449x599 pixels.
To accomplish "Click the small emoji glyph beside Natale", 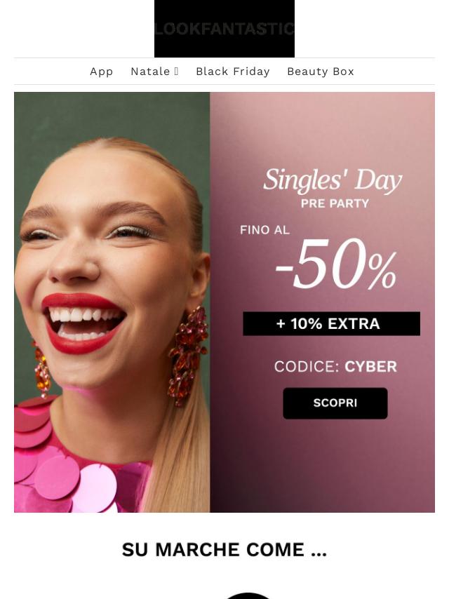I will [x=176, y=72].
